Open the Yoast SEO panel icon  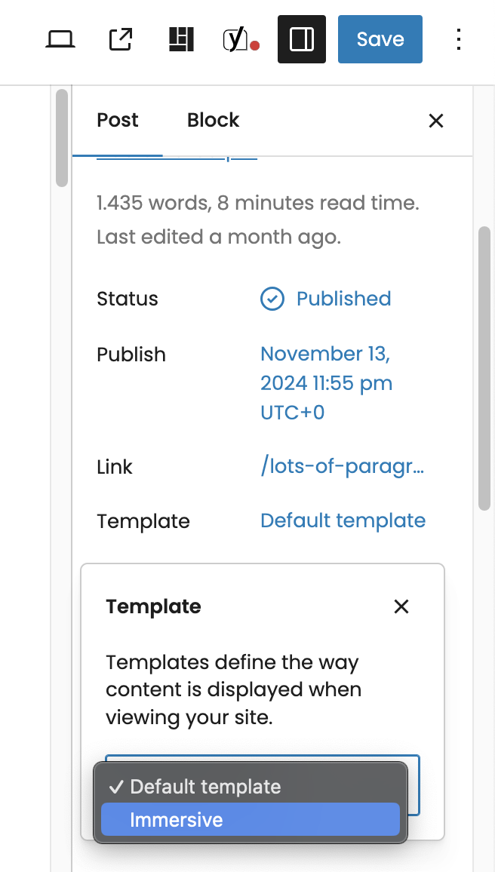coord(239,39)
